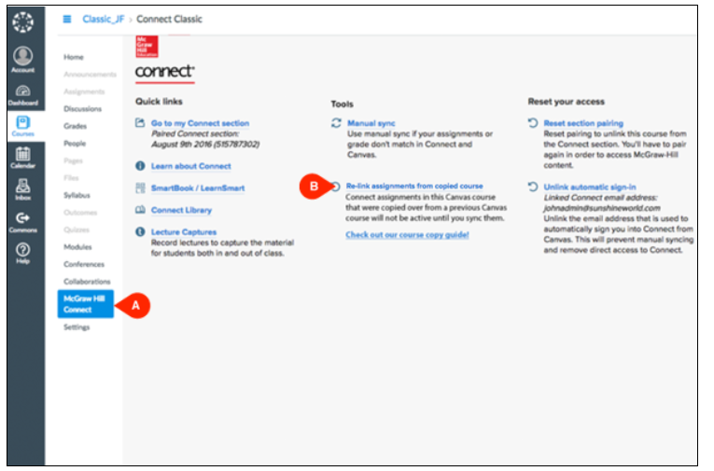Screen dimensions: 714x471
Task: Click the McGraw Hill Education logo
Action: click(147, 47)
